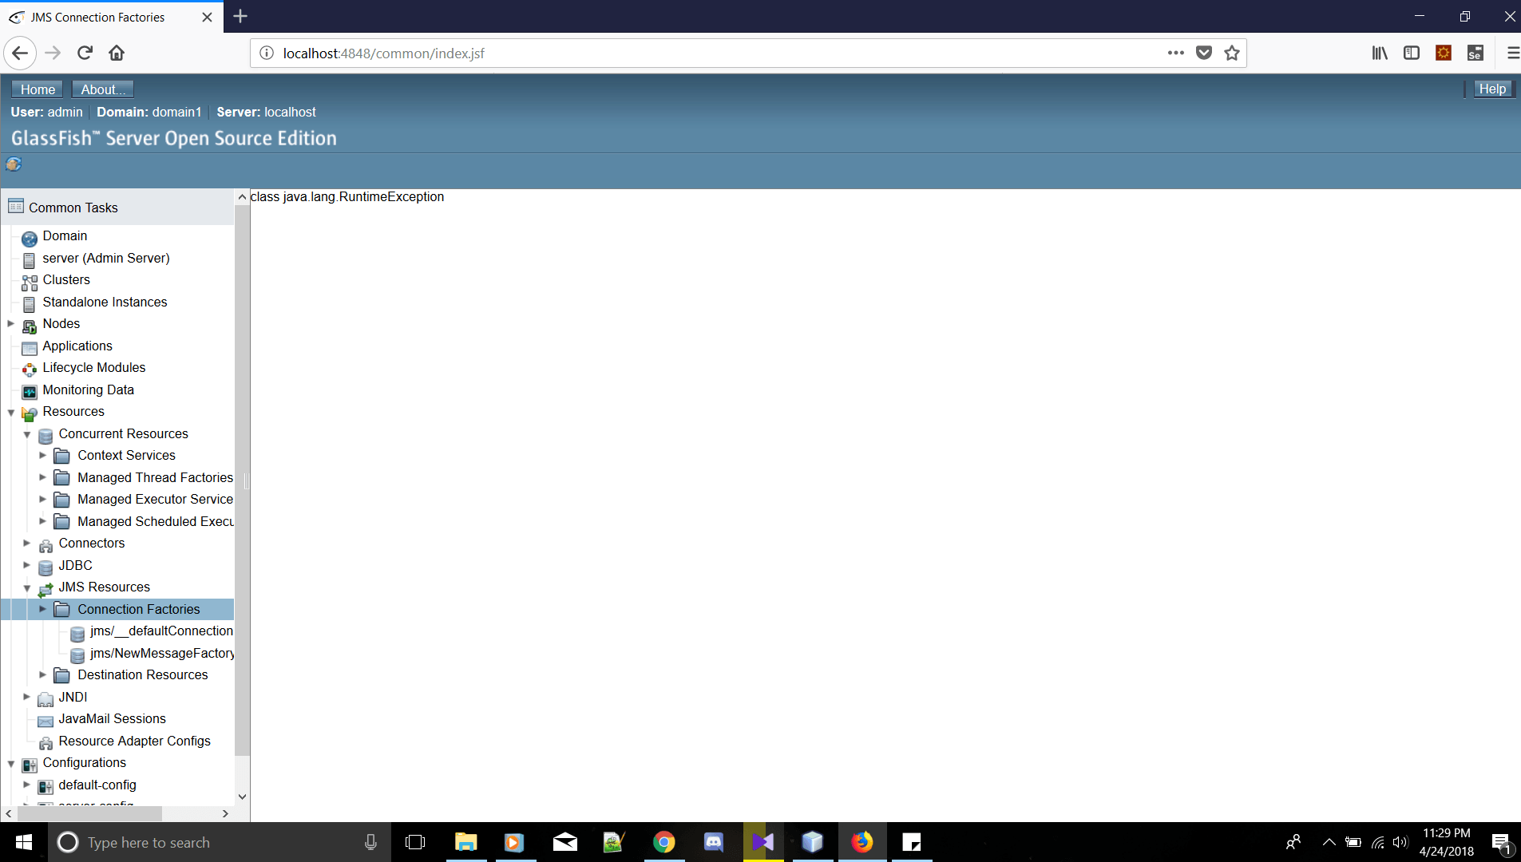Reload the current page

pyautogui.click(x=85, y=53)
